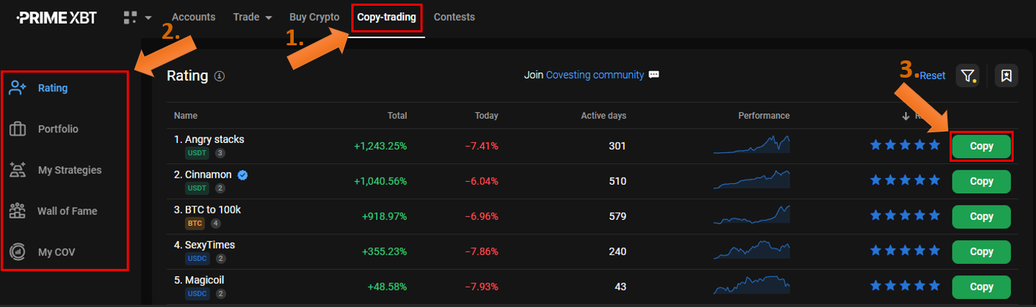Click the Rating sidebar icon
This screenshot has width=1036, height=307.
[x=17, y=88]
